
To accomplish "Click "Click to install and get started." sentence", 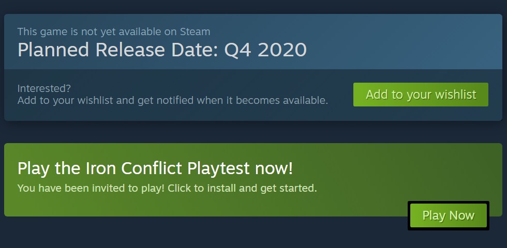I will click(x=242, y=188).
